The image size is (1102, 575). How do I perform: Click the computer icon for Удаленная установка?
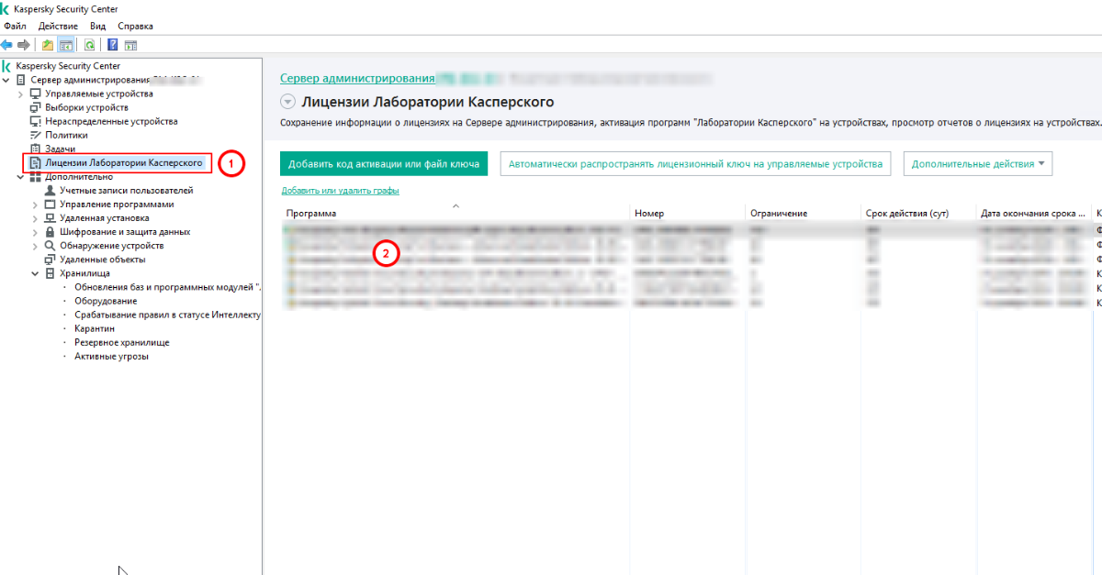coord(51,218)
